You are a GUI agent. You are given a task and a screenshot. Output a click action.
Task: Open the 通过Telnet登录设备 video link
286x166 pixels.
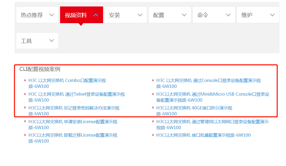click(x=77, y=97)
